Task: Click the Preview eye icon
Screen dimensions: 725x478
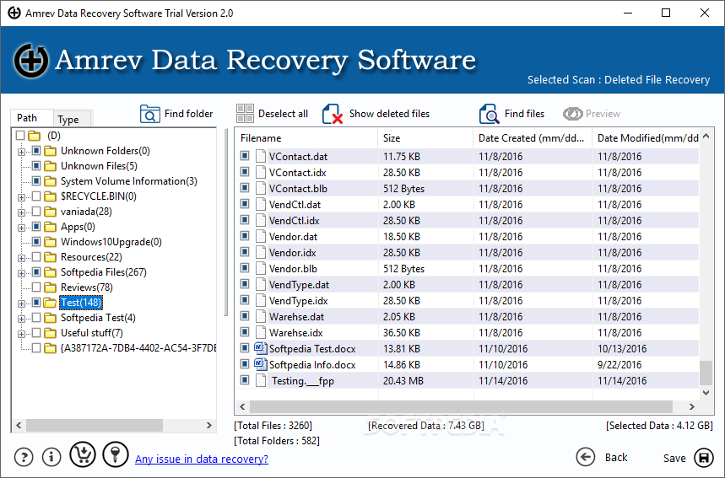Action: tap(572, 114)
